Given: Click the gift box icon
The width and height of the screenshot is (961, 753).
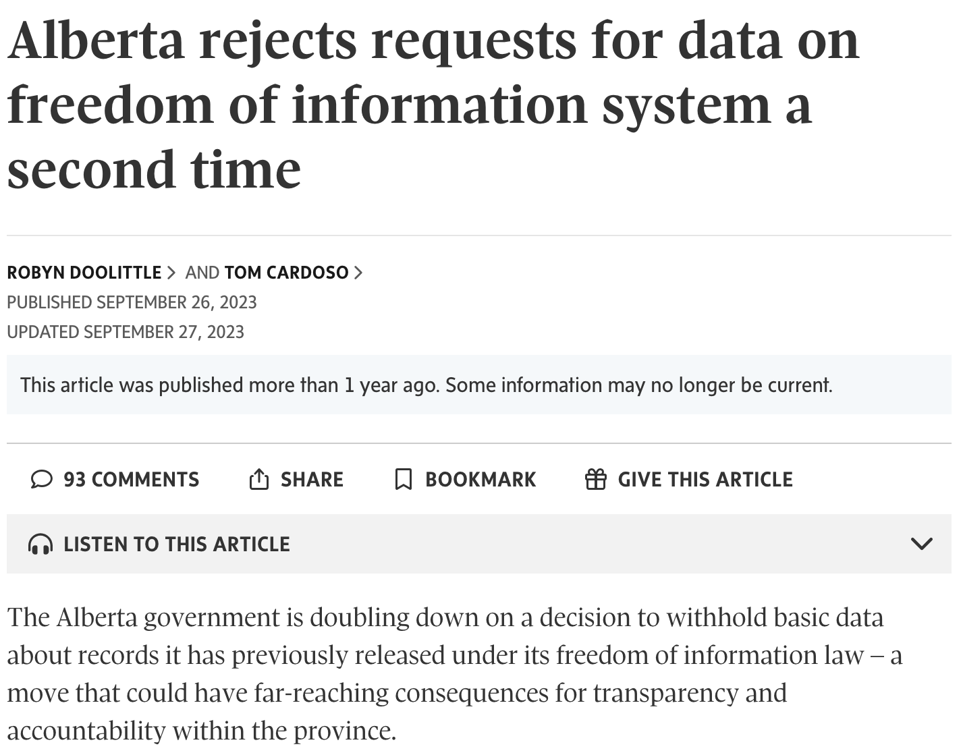Looking at the screenshot, I should tap(595, 479).
